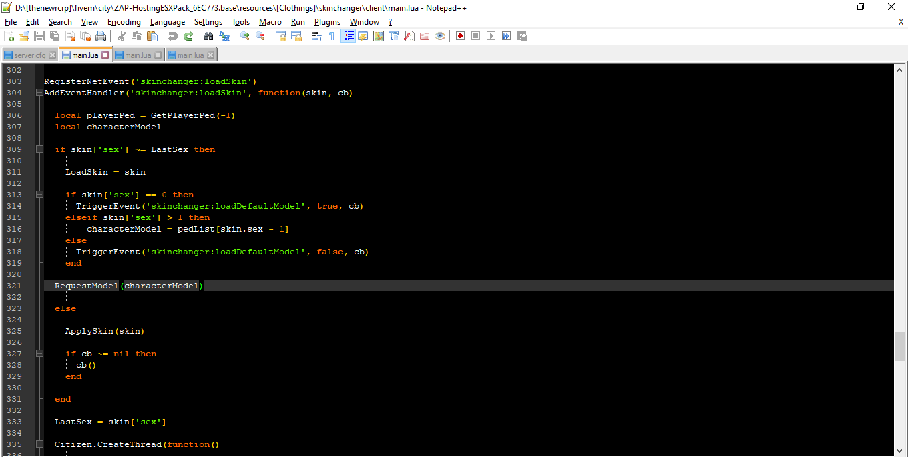Viewport: 908px width, 457px height.
Task: Undo the last edit
Action: (x=173, y=36)
